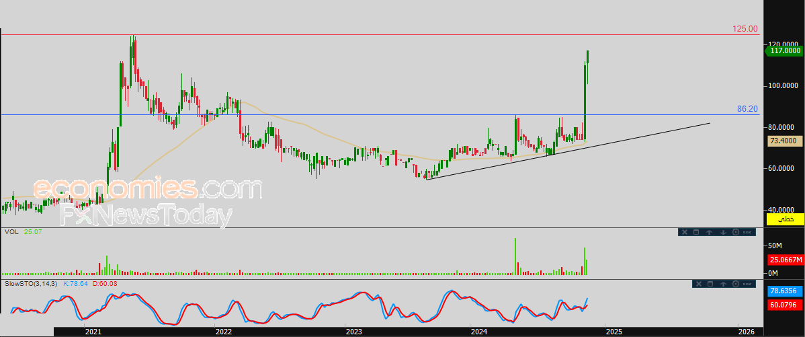This screenshot has height=337, width=805.
Task: Click the yellow Arabic scale type label
Action: tap(785, 220)
